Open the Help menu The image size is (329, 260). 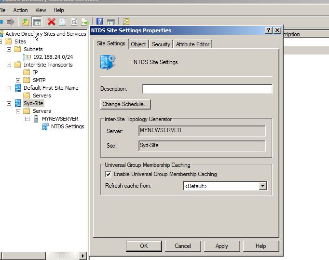point(58,10)
